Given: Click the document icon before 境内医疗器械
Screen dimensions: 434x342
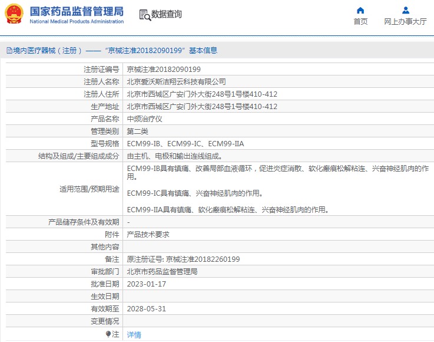Looking at the screenshot, I should click(x=9, y=51).
